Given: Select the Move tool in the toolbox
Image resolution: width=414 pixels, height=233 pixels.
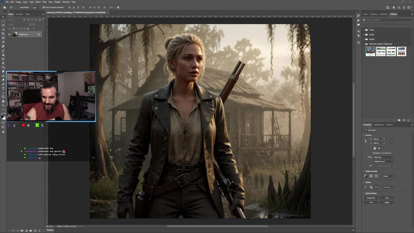Looking at the screenshot, I should [x=3, y=17].
